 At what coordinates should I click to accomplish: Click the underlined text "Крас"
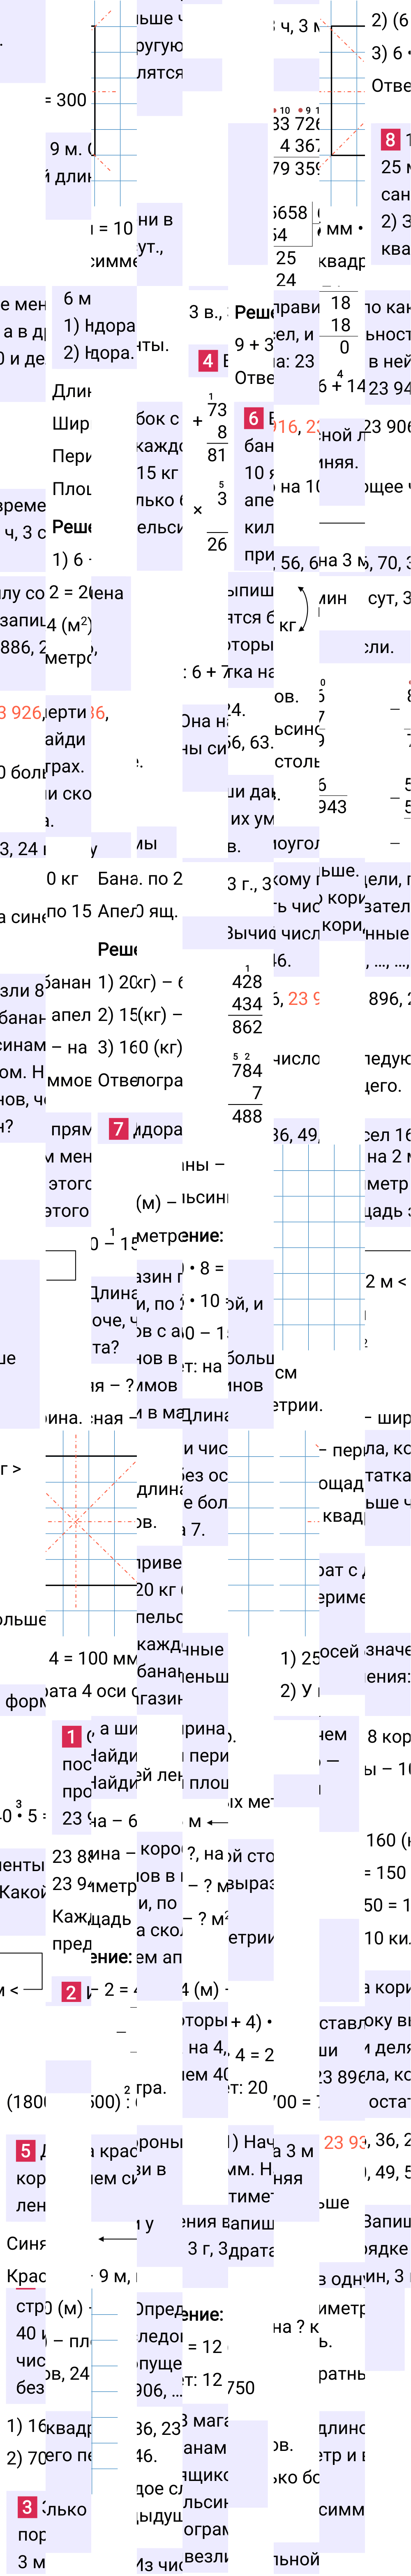(x=26, y=2276)
